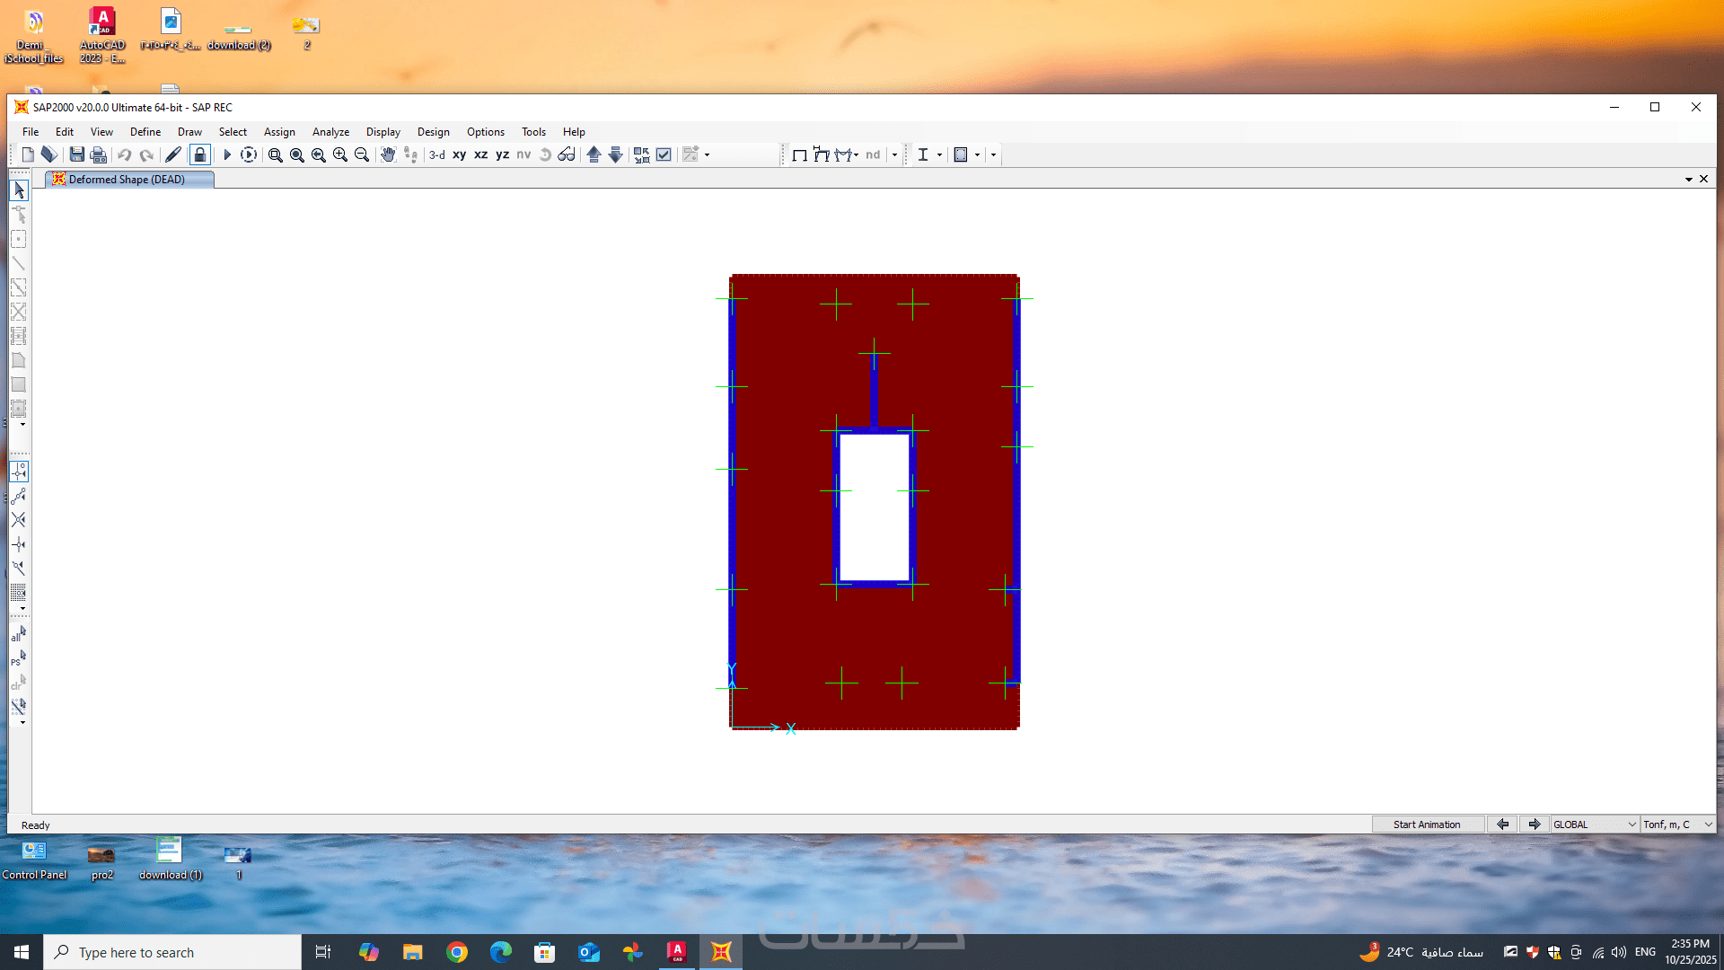Image resolution: width=1724 pixels, height=970 pixels.
Task: Toggle Set Display Options checkmark icon
Action: coord(664,154)
